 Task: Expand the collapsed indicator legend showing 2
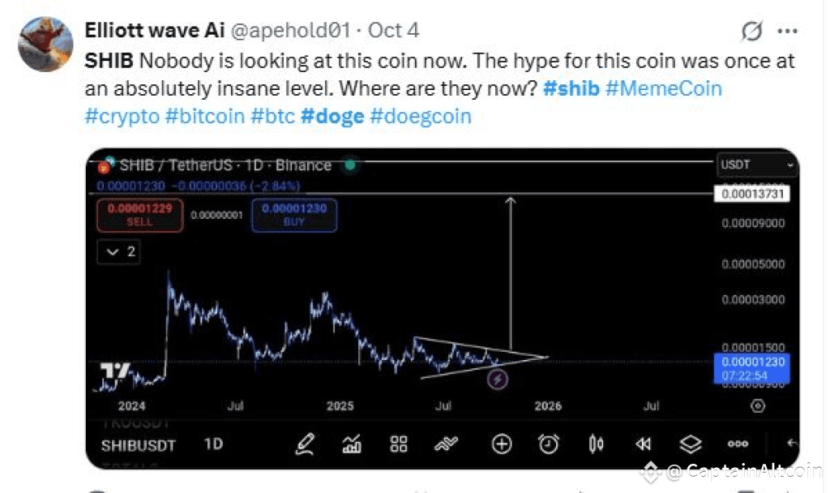click(x=118, y=252)
